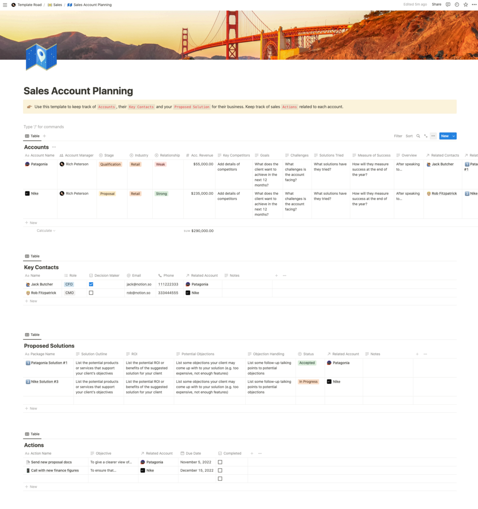The width and height of the screenshot is (478, 509).
Task: Click the expand full page arrows icon
Action: [x=426, y=136]
